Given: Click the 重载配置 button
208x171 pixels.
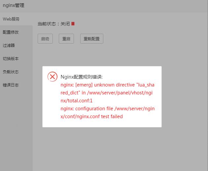Looking at the screenshot, I should 92,39.
